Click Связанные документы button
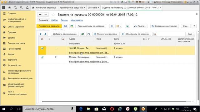This screenshot has height=112, width=200. tap(165, 26)
